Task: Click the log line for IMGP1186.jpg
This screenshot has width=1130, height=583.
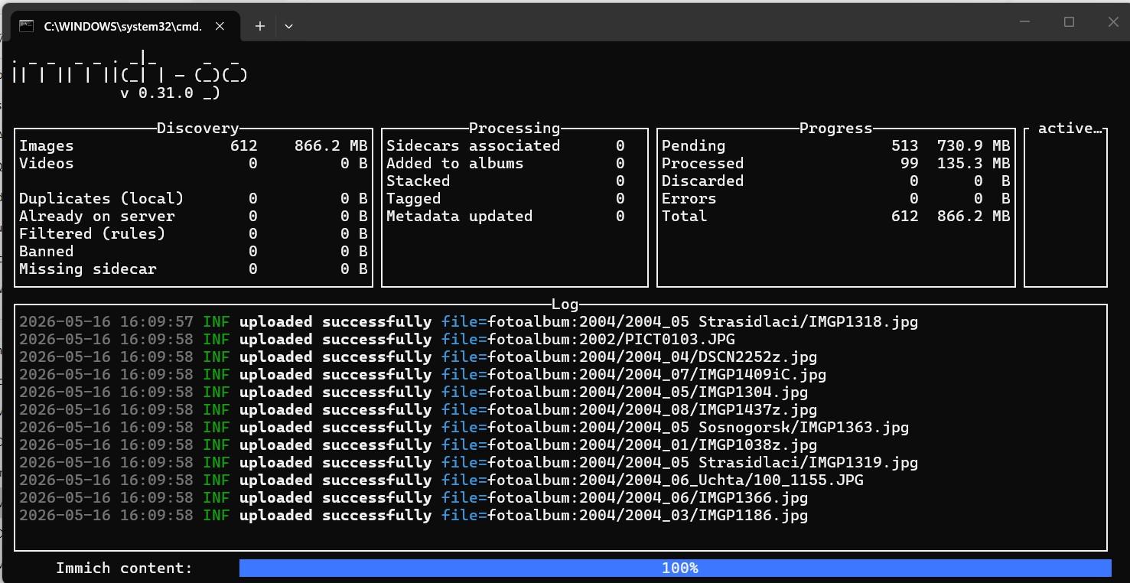Action: point(413,515)
